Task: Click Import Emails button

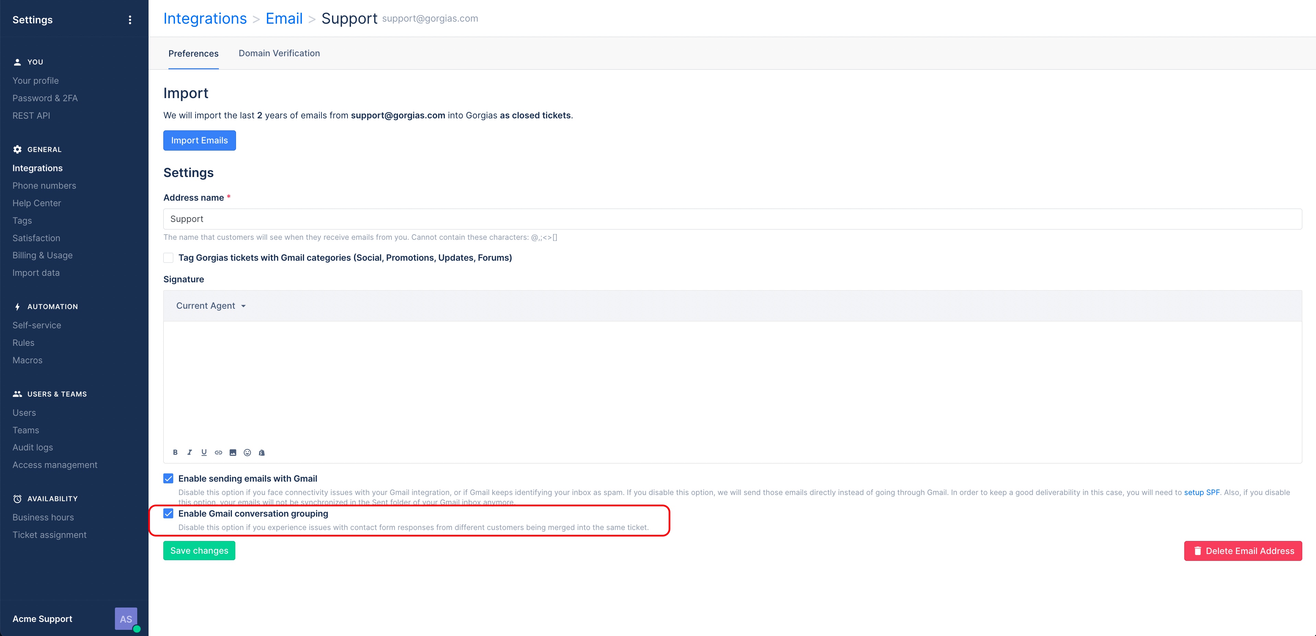Action: 200,141
